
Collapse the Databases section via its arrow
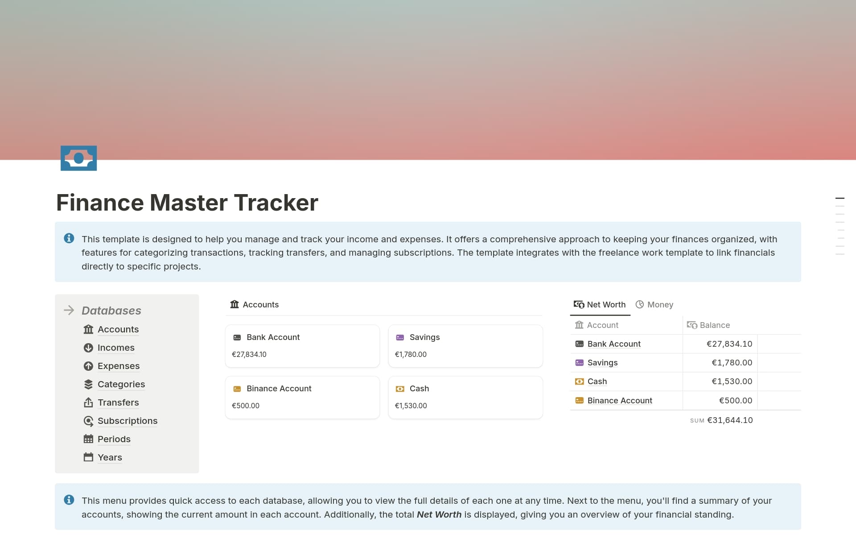pyautogui.click(x=70, y=310)
